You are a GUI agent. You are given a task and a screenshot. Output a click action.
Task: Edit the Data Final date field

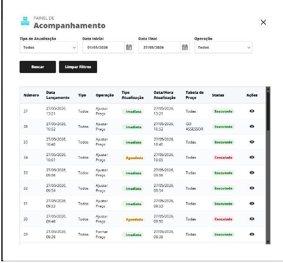tap(159, 47)
